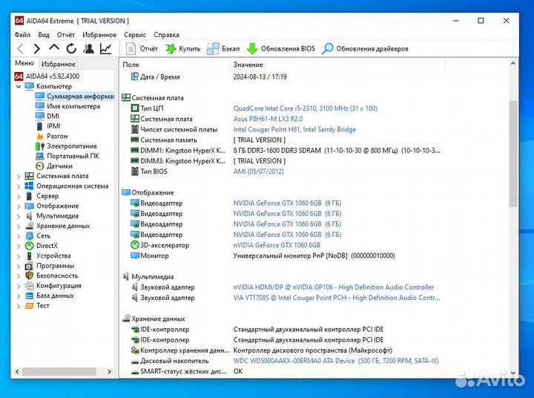Open Intel Cougar Point H61 chipset link
The image size is (534, 398).
(x=294, y=130)
